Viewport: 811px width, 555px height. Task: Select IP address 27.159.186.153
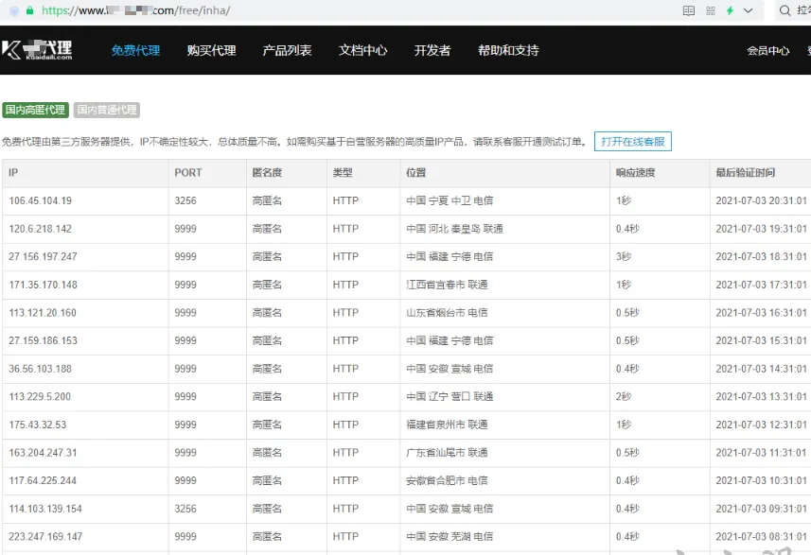[x=43, y=340]
